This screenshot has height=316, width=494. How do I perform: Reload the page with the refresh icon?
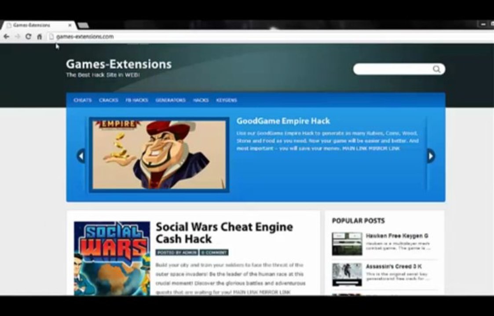pyautogui.click(x=28, y=36)
